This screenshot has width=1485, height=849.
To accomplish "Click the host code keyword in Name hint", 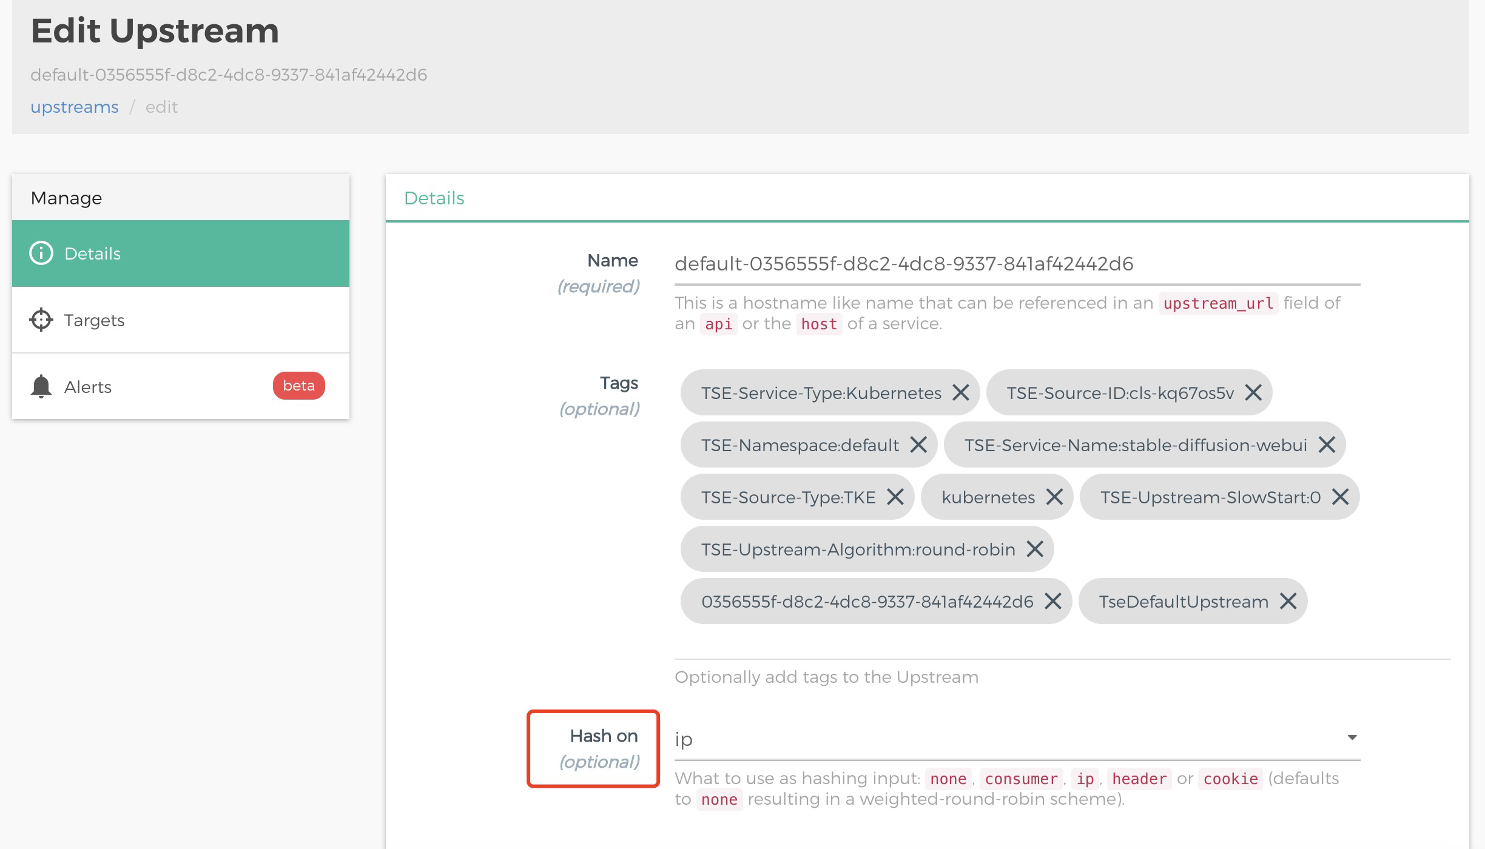I will pos(819,324).
